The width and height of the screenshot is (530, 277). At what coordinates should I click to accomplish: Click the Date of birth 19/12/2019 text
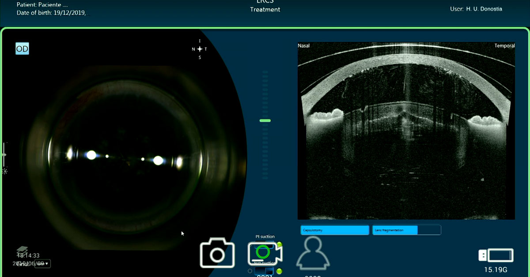(x=52, y=13)
